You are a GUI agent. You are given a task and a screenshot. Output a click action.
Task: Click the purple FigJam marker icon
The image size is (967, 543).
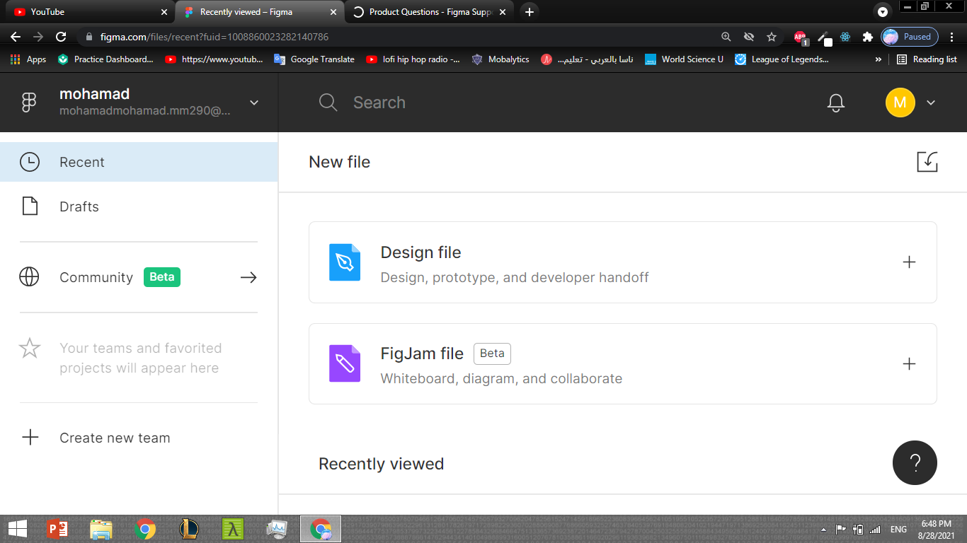(345, 363)
